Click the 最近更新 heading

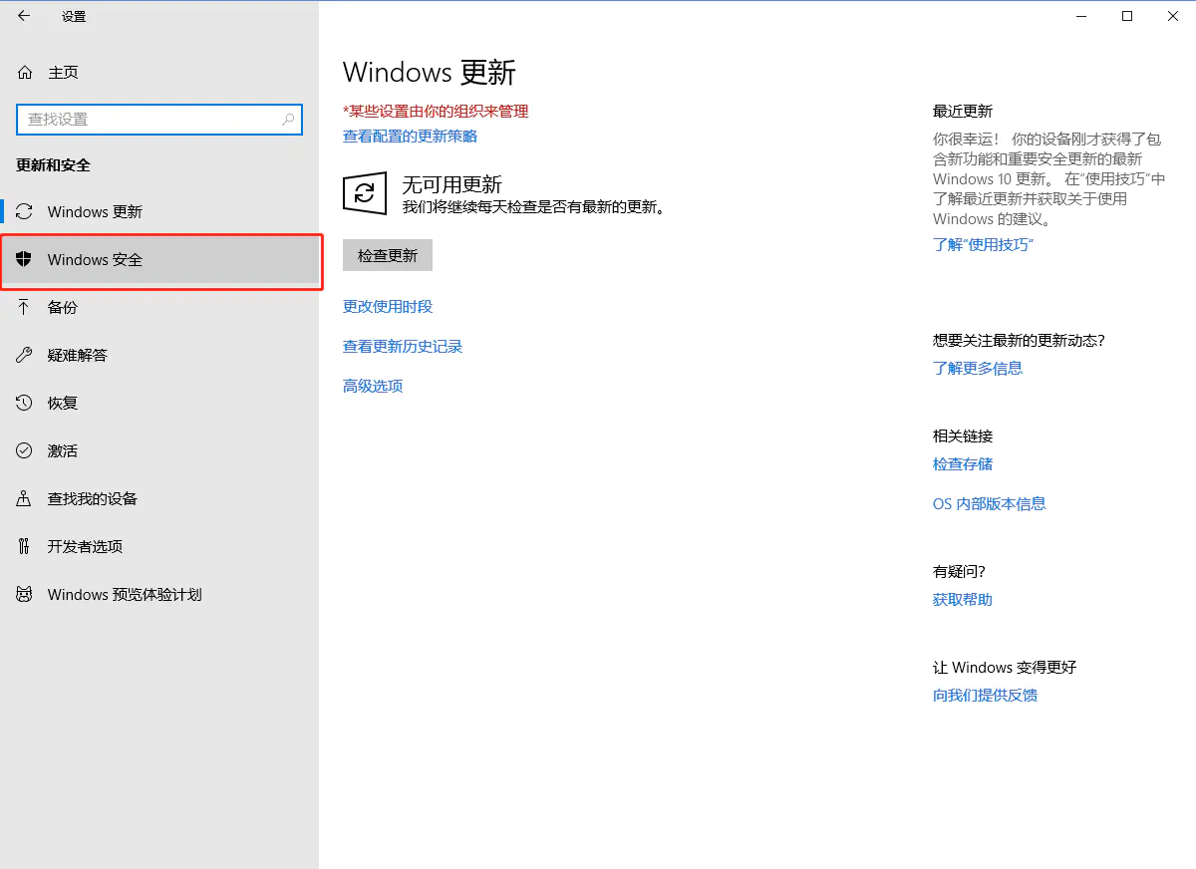pos(963,112)
